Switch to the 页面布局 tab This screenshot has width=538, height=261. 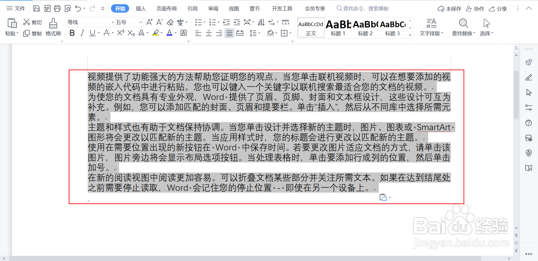[x=167, y=9]
